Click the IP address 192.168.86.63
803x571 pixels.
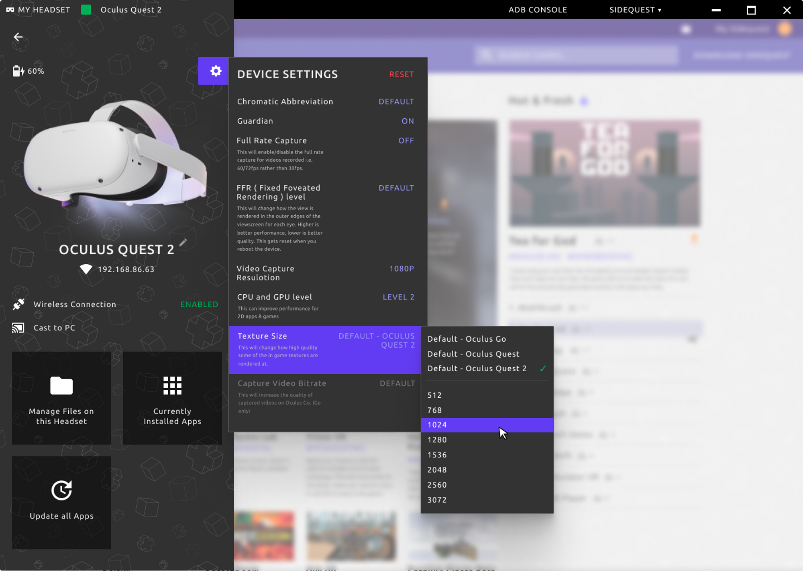point(126,269)
